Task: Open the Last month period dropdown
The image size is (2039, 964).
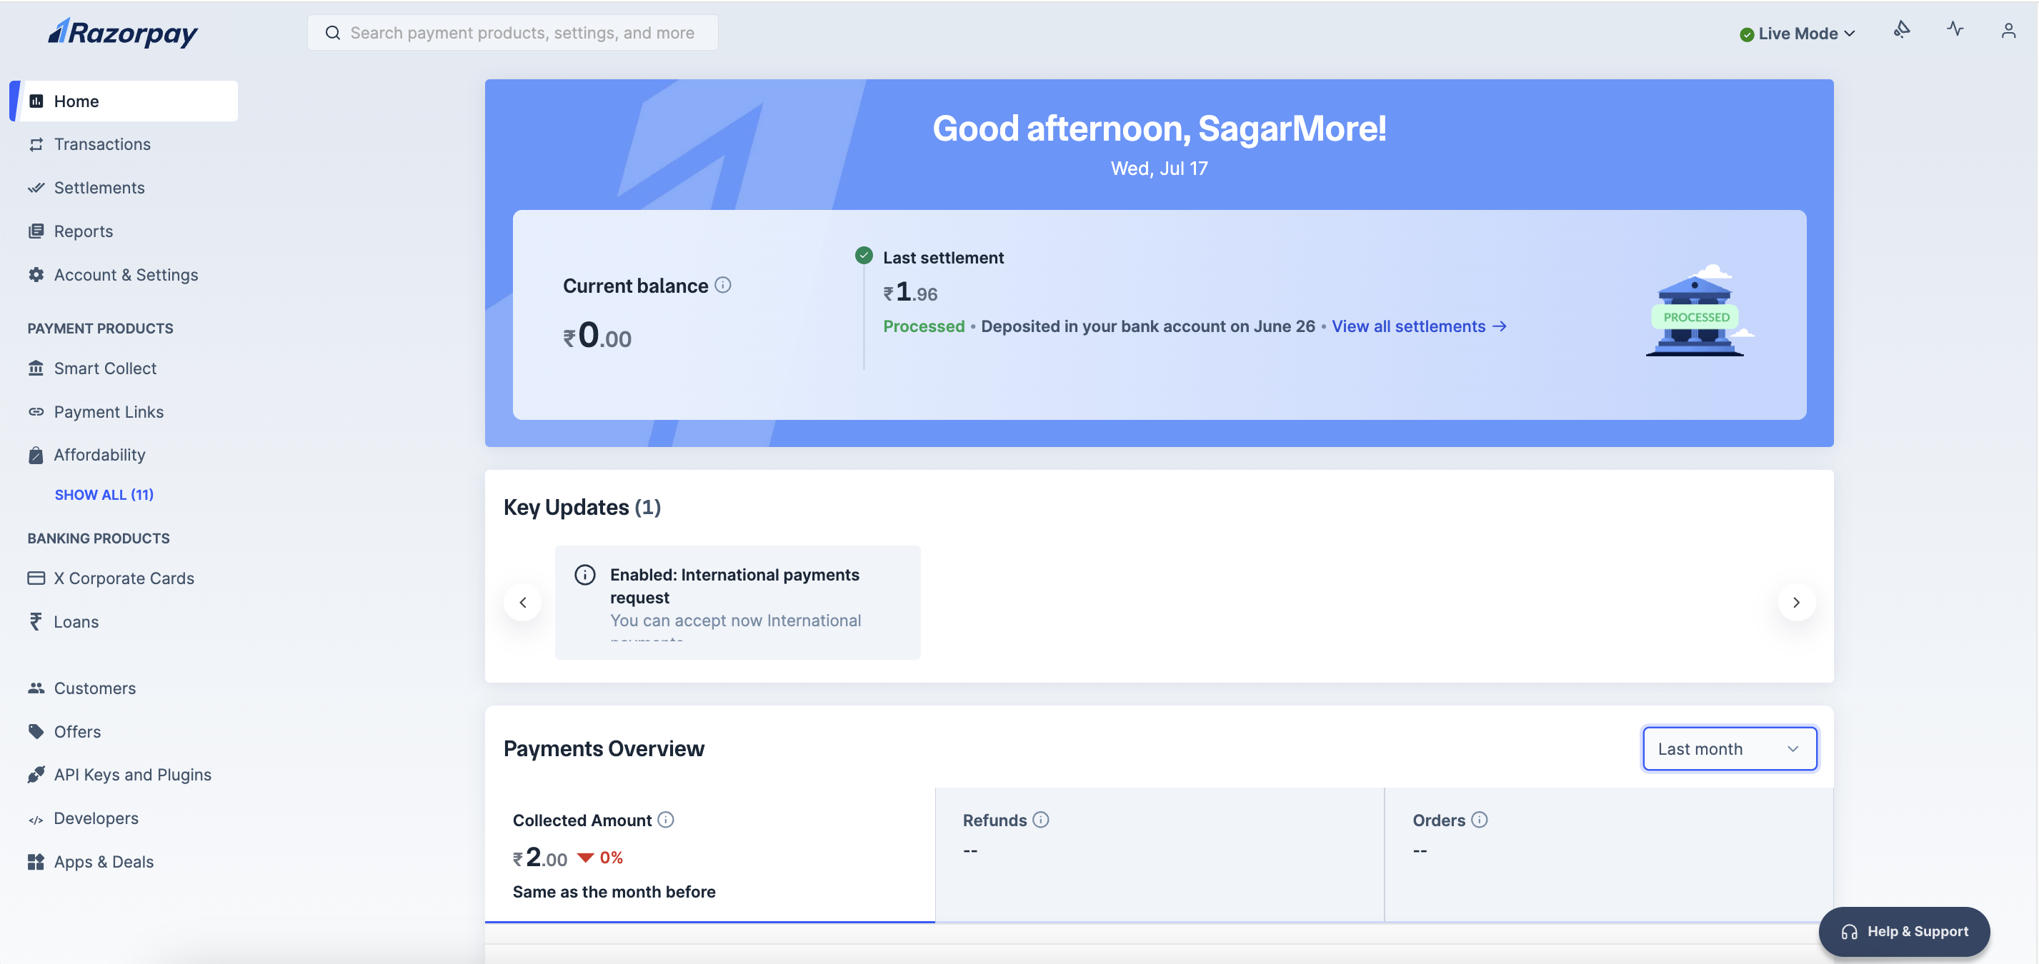Action: tap(1730, 749)
